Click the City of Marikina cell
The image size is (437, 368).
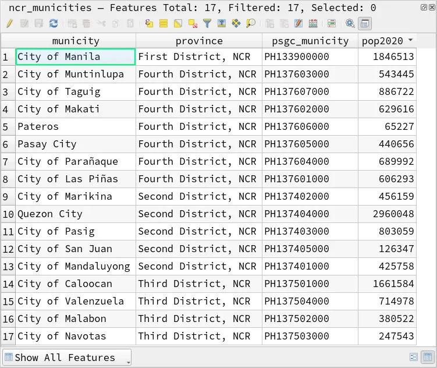pyautogui.click(x=76, y=197)
